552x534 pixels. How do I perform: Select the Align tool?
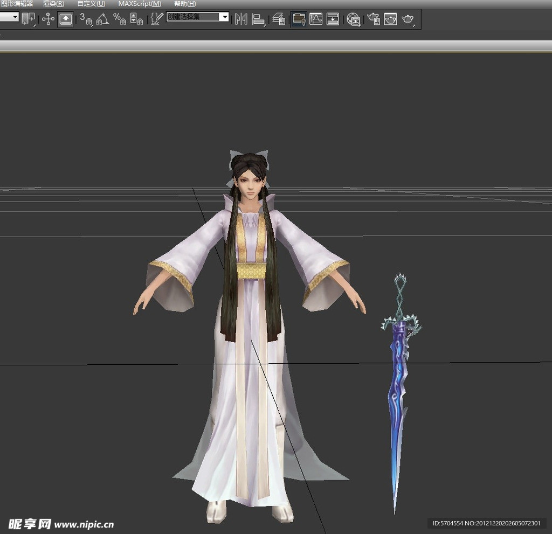click(x=258, y=19)
